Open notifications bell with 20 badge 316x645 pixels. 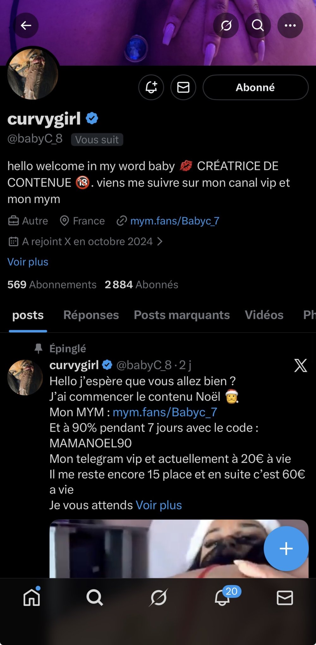pos(222,598)
